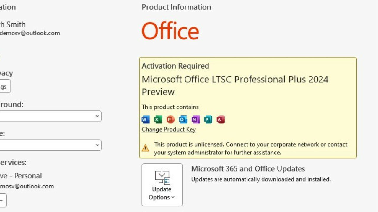Click the Account Privacy settings button
The height and width of the screenshot is (212, 378).
[x=5, y=86]
